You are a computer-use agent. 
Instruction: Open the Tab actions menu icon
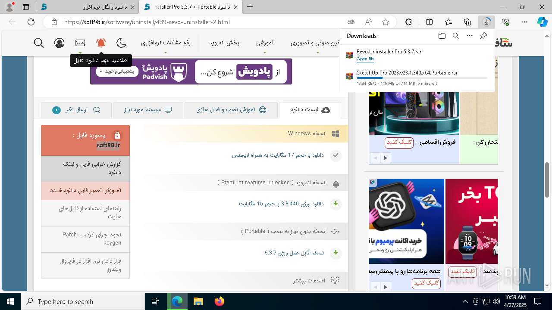pos(26,7)
